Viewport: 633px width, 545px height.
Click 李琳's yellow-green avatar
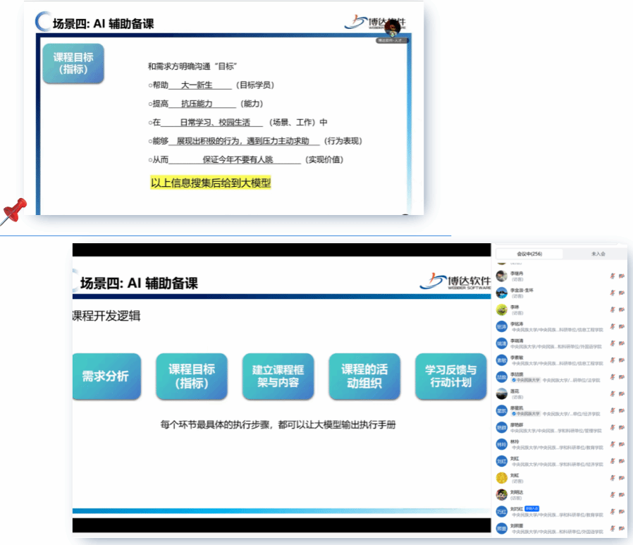pos(502,310)
